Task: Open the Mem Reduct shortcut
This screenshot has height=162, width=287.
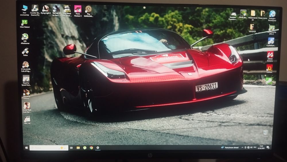Action: pos(25,24)
